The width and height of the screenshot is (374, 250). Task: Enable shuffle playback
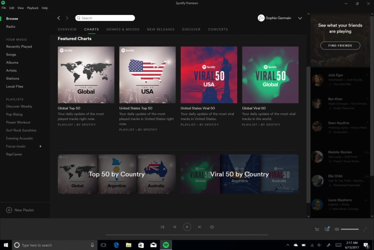pos(162,227)
